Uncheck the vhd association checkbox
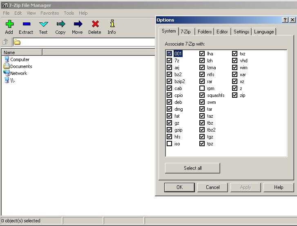The image size is (297, 226). tap(234, 60)
